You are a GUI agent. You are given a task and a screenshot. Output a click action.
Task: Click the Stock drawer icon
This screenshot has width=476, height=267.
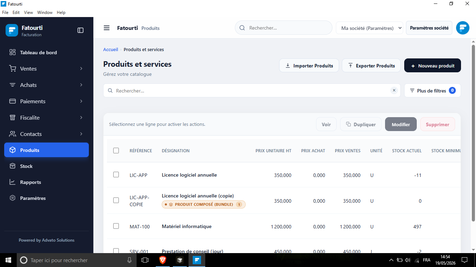(13, 166)
